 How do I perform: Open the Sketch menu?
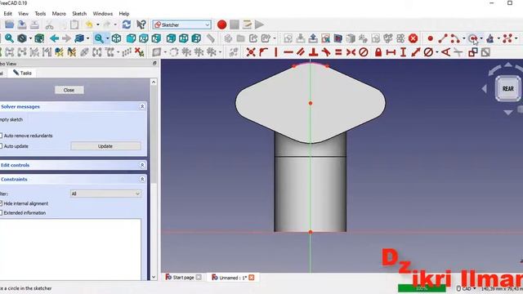coord(79,14)
